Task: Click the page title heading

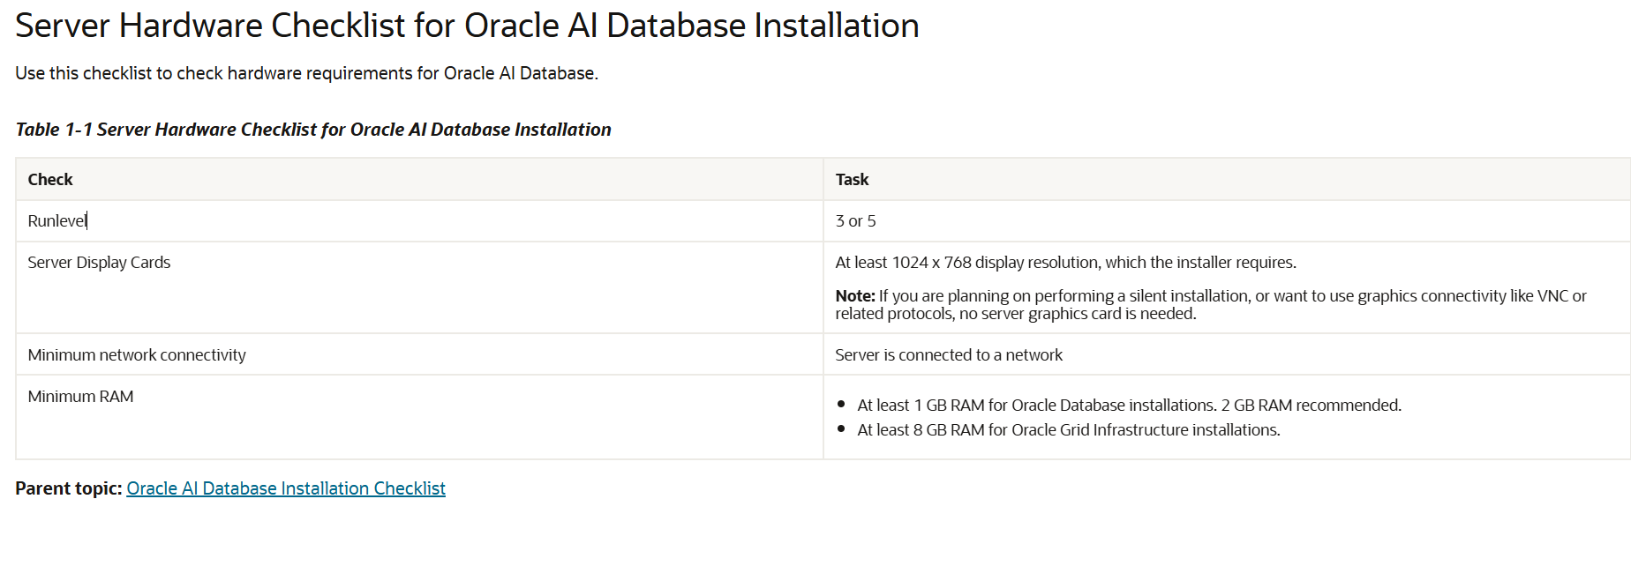Action: 467,26
